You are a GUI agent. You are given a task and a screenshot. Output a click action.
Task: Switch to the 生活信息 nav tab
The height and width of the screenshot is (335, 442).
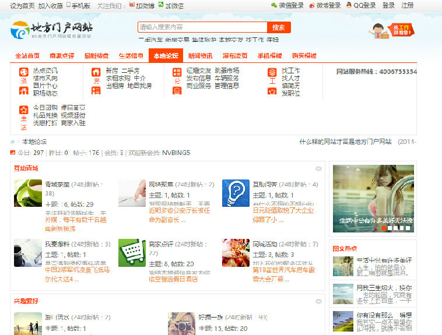coord(131,56)
